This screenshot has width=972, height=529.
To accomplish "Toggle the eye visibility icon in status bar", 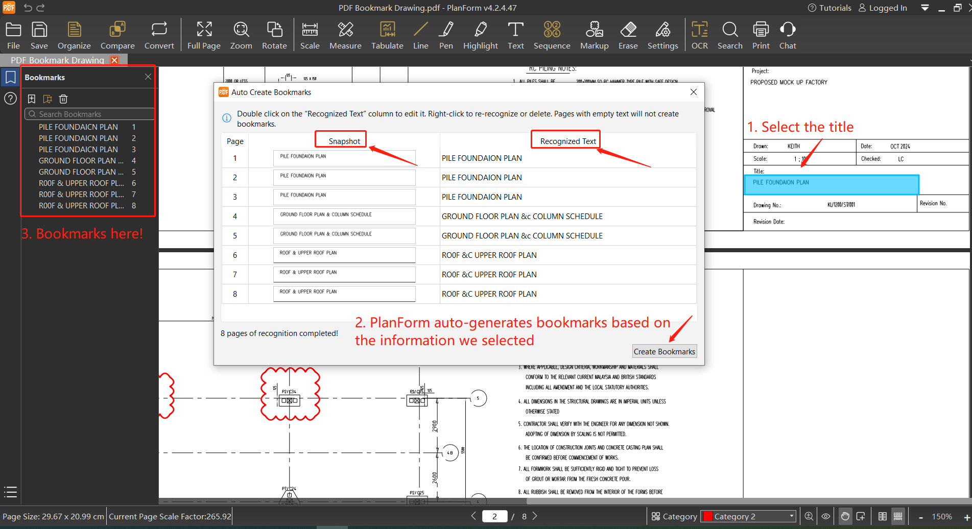I will tap(826, 516).
